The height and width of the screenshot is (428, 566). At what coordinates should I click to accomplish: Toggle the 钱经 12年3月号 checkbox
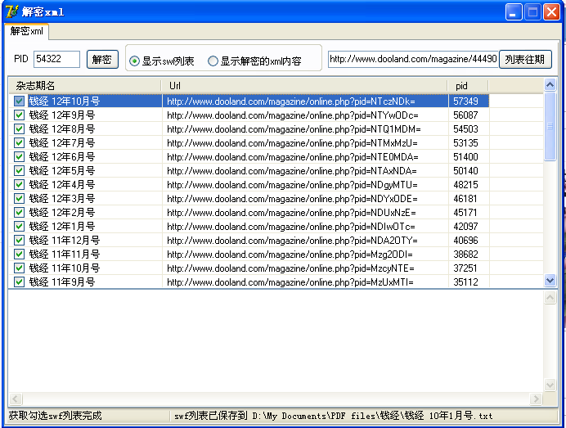(x=19, y=199)
